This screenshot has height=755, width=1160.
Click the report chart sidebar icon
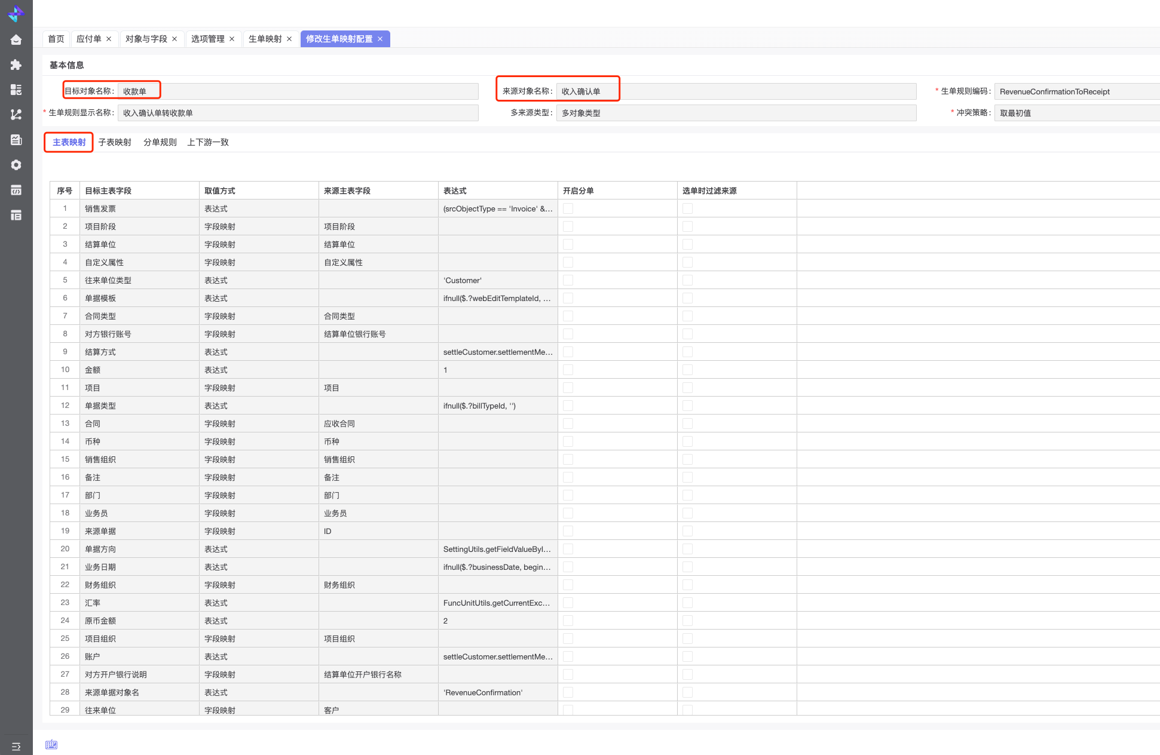pos(16,140)
